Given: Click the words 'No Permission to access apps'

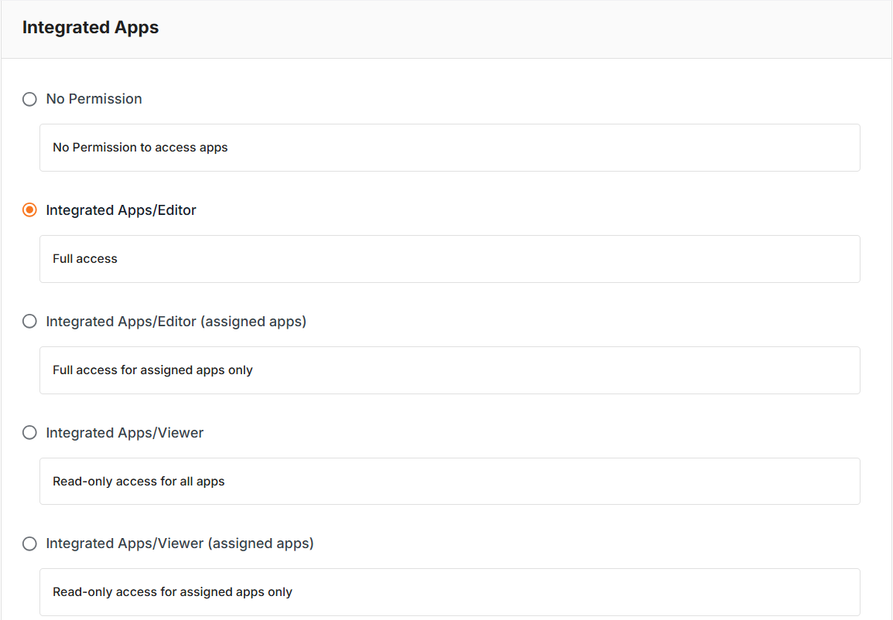Looking at the screenshot, I should pyautogui.click(x=140, y=148).
